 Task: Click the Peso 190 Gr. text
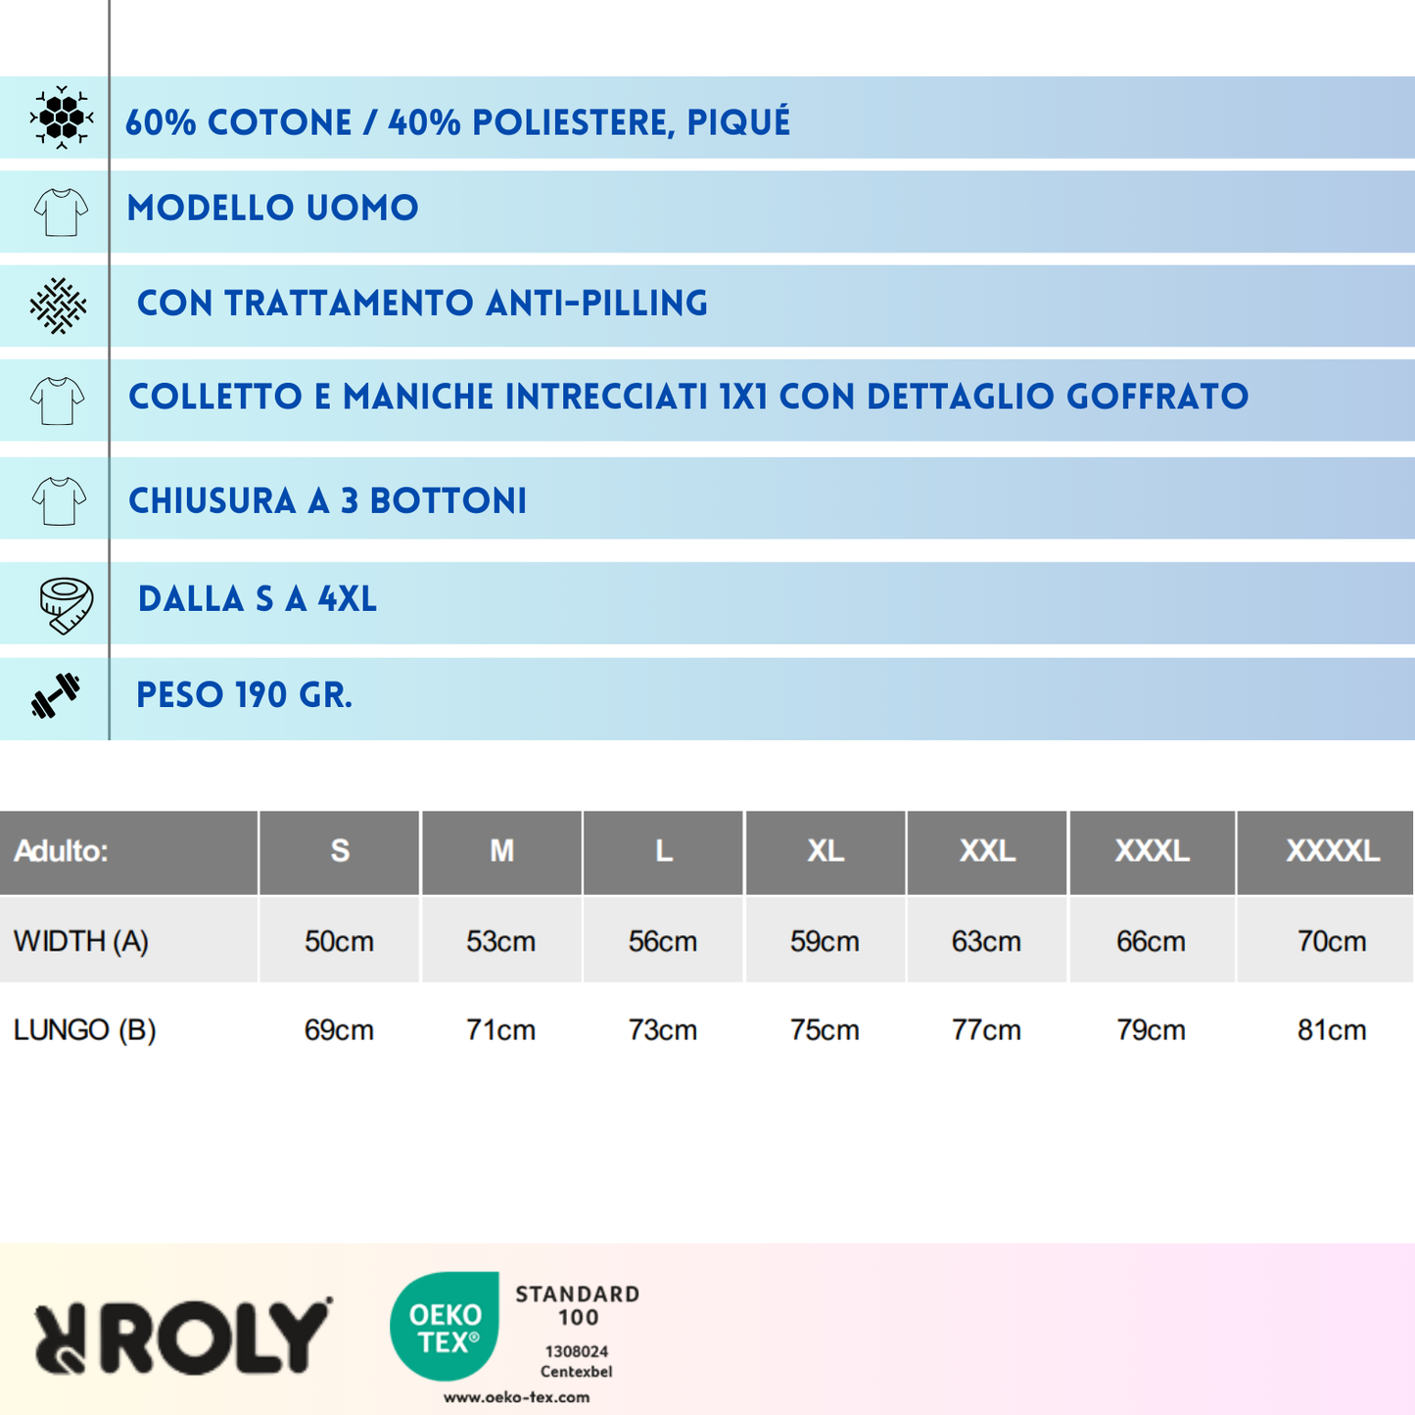point(244,695)
